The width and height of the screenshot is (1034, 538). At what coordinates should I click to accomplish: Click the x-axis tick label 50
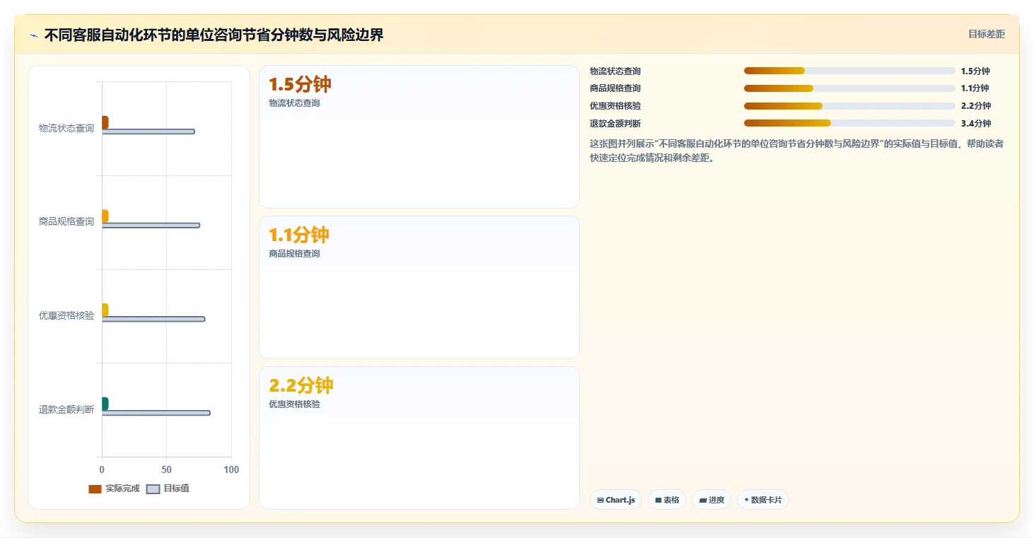pyautogui.click(x=166, y=469)
